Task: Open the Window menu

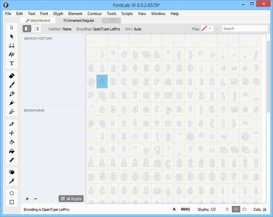Action: [158, 14]
